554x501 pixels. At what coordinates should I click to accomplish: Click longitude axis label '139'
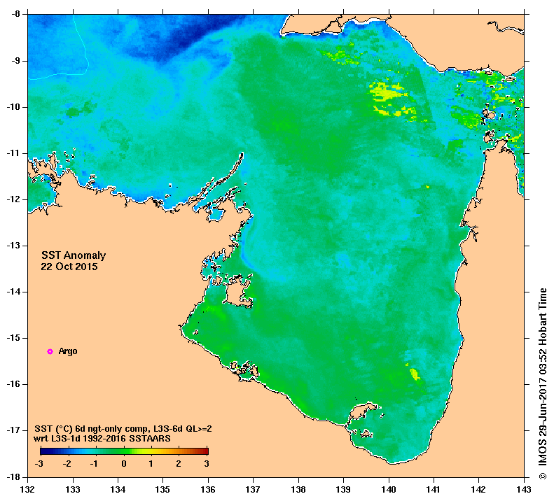343,489
